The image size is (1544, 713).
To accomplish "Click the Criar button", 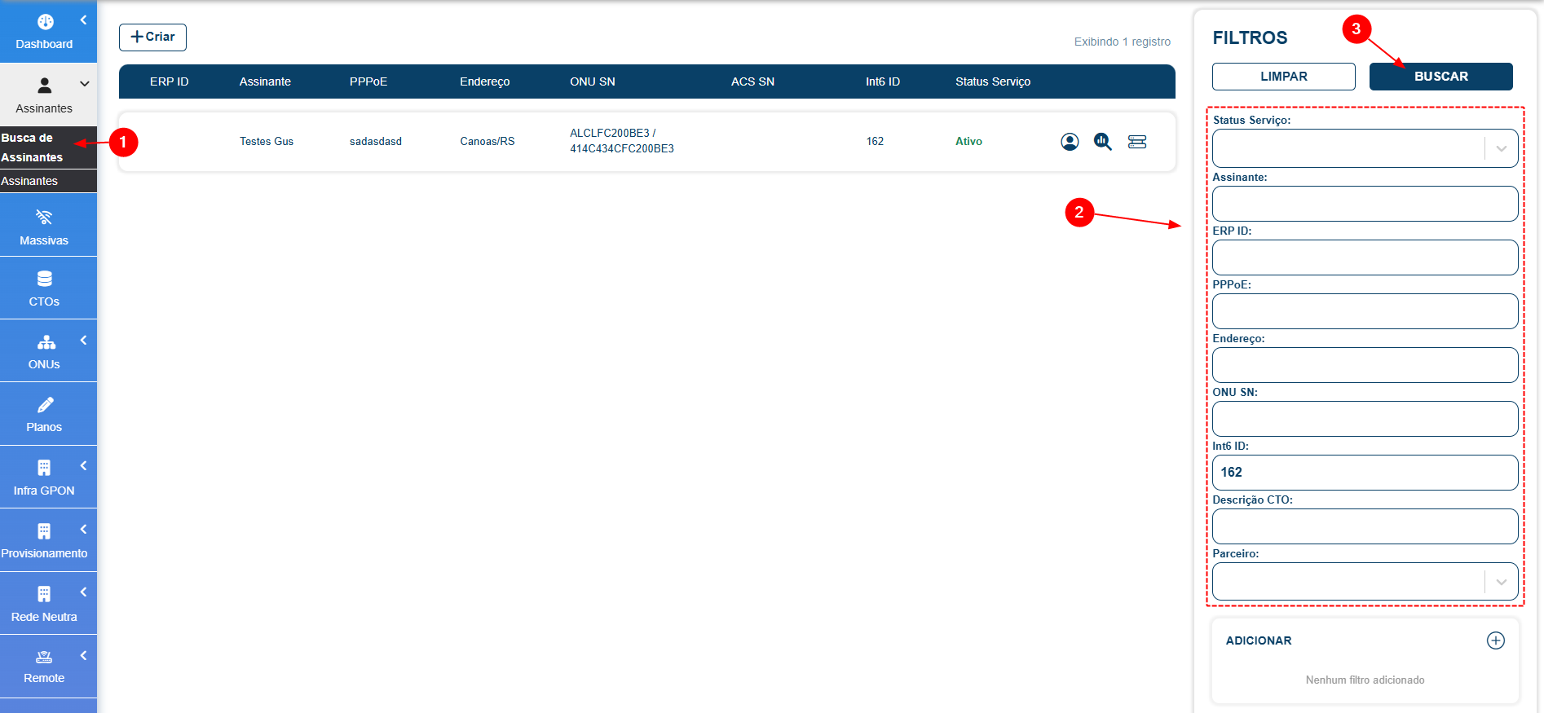I will click(152, 37).
